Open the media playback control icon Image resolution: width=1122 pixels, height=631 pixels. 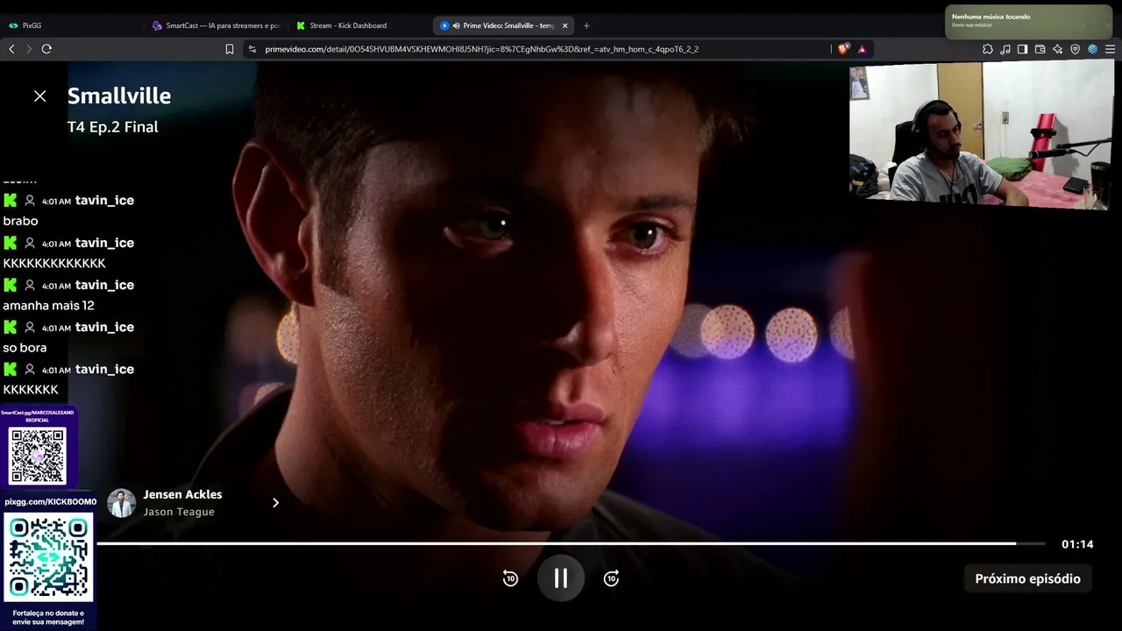(x=1005, y=49)
